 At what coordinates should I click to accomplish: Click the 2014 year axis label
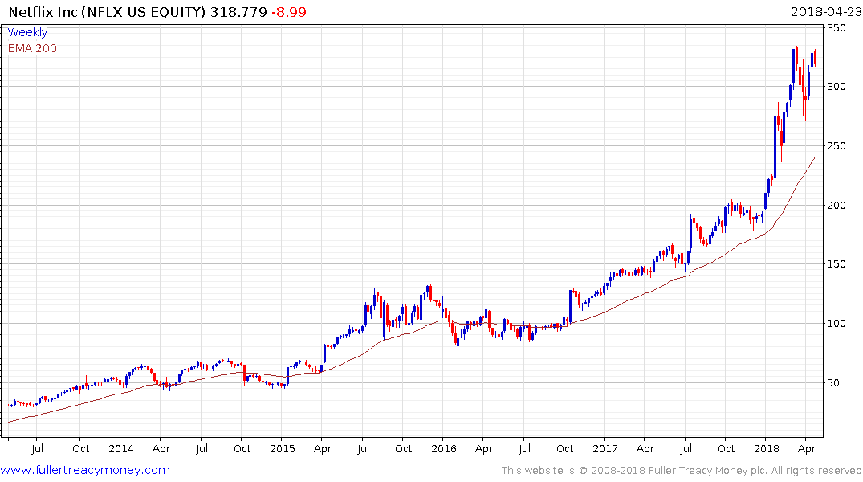click(x=121, y=448)
